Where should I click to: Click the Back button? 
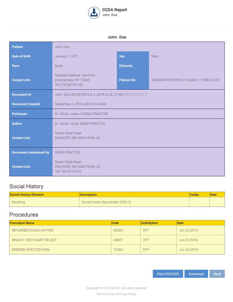pos(217,274)
